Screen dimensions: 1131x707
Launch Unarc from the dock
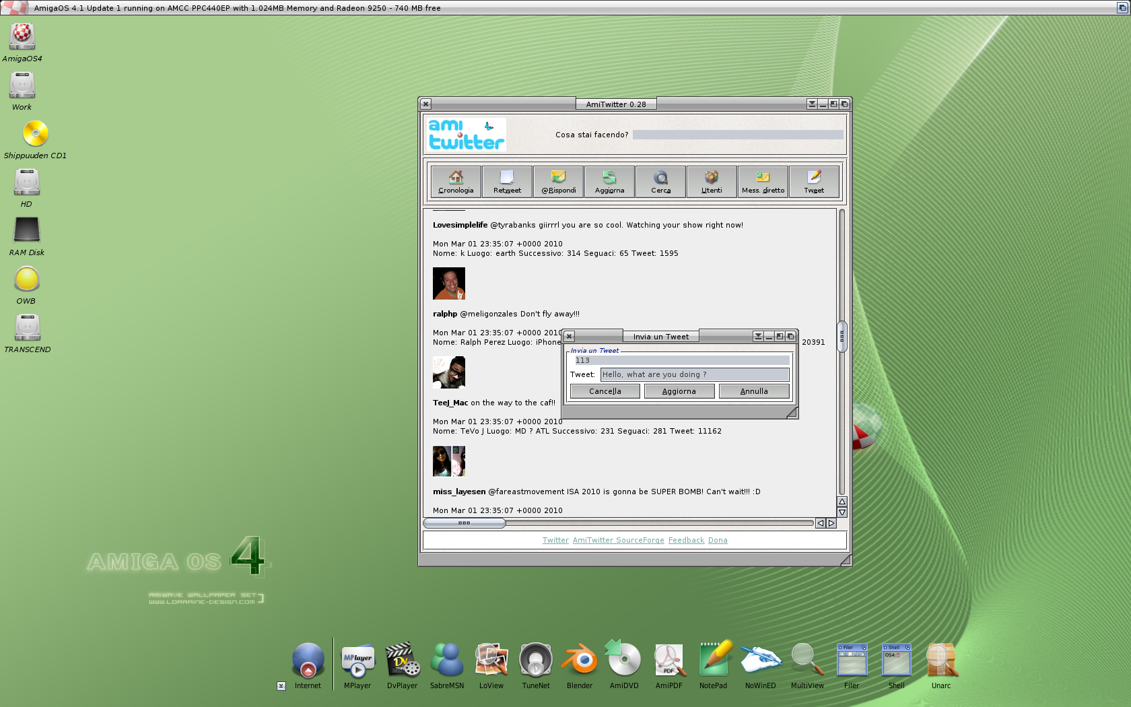click(941, 661)
